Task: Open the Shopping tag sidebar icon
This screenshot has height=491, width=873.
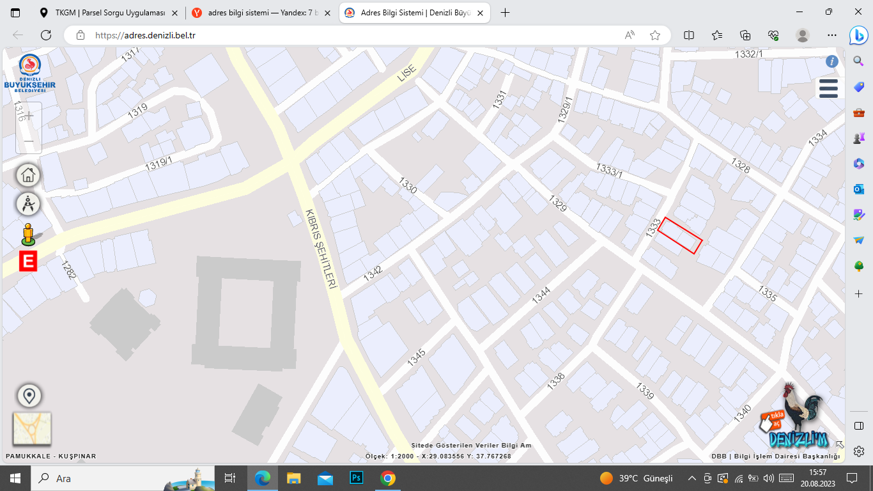Action: pos(859,86)
